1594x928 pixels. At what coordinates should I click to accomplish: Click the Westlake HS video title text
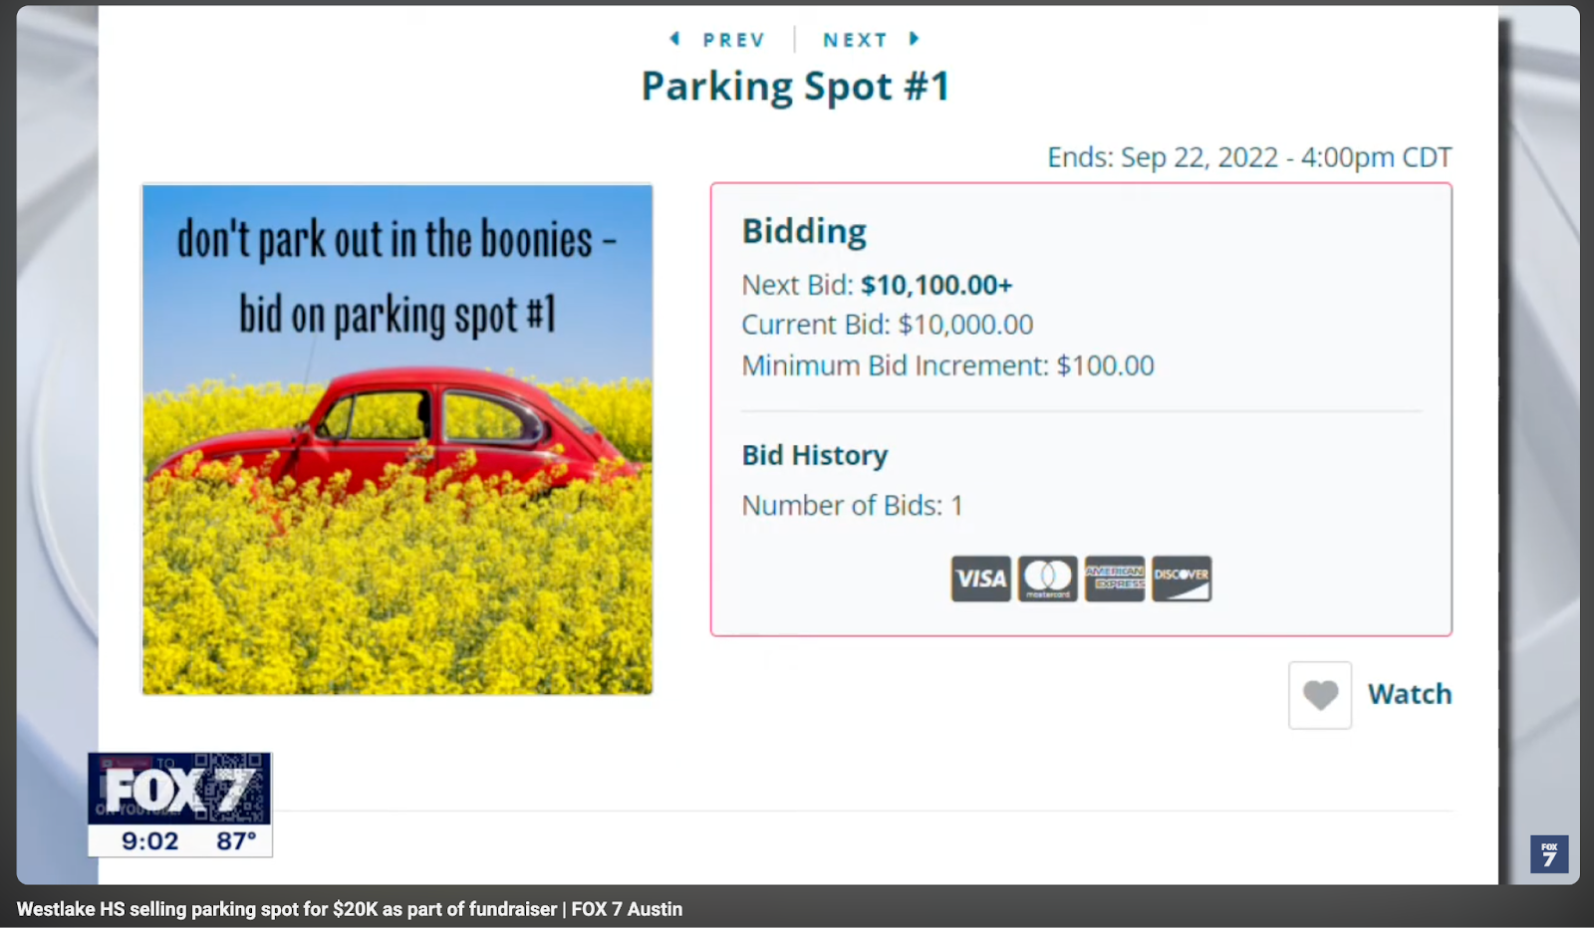pyautogui.click(x=350, y=909)
